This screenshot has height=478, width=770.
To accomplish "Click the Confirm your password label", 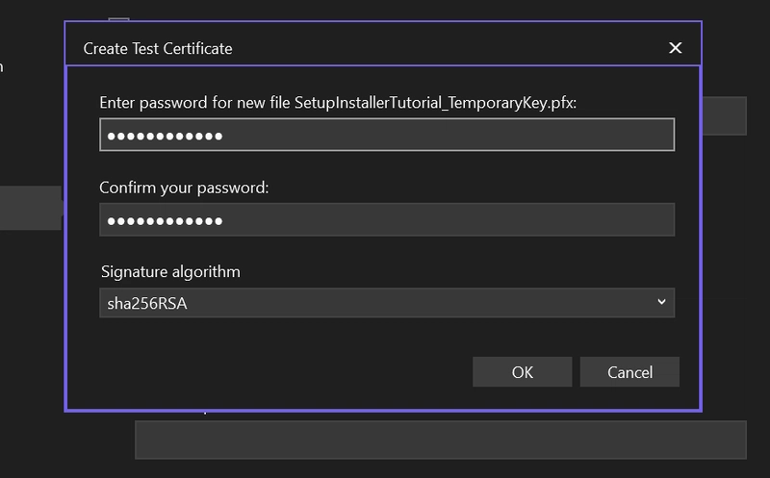I will (184, 188).
